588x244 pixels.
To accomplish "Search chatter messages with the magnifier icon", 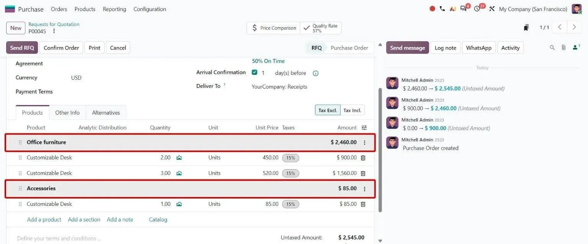I will point(552,48).
